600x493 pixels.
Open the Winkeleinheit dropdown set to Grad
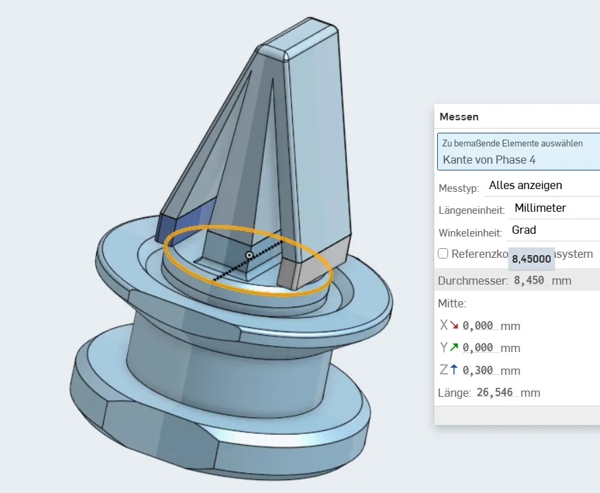(553, 230)
